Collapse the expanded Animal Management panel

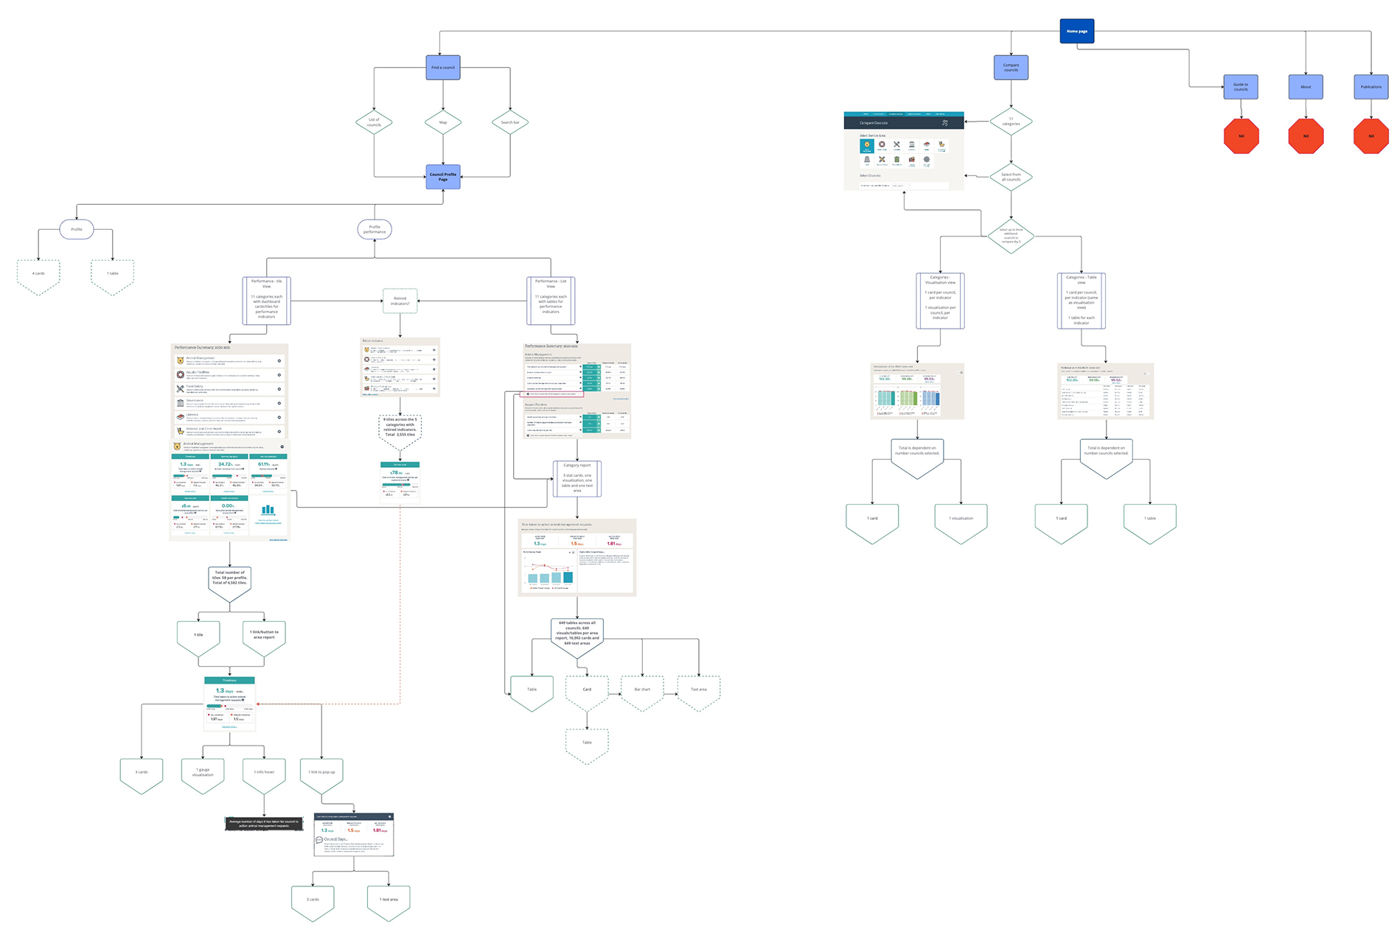(282, 447)
